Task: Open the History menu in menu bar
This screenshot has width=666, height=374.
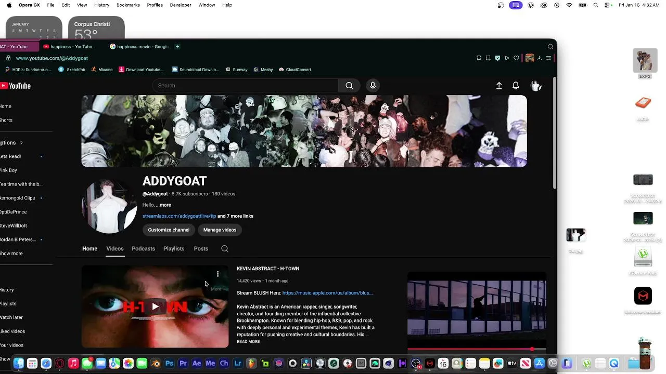Action: (x=101, y=5)
